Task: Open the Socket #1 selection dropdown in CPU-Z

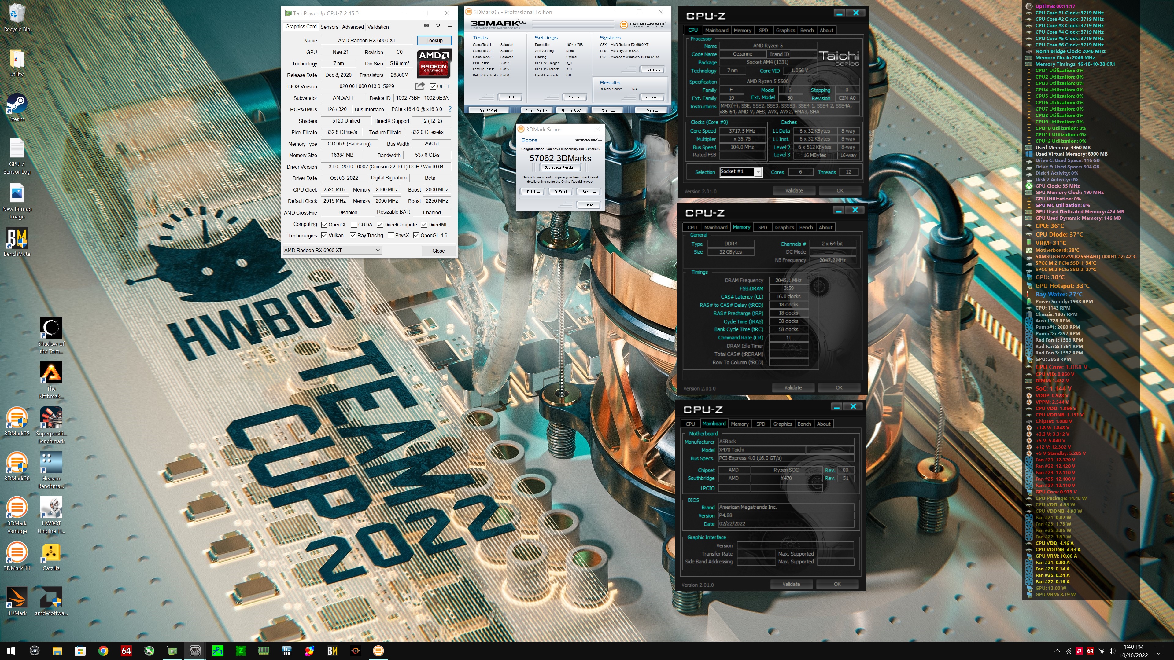Action: coord(741,172)
